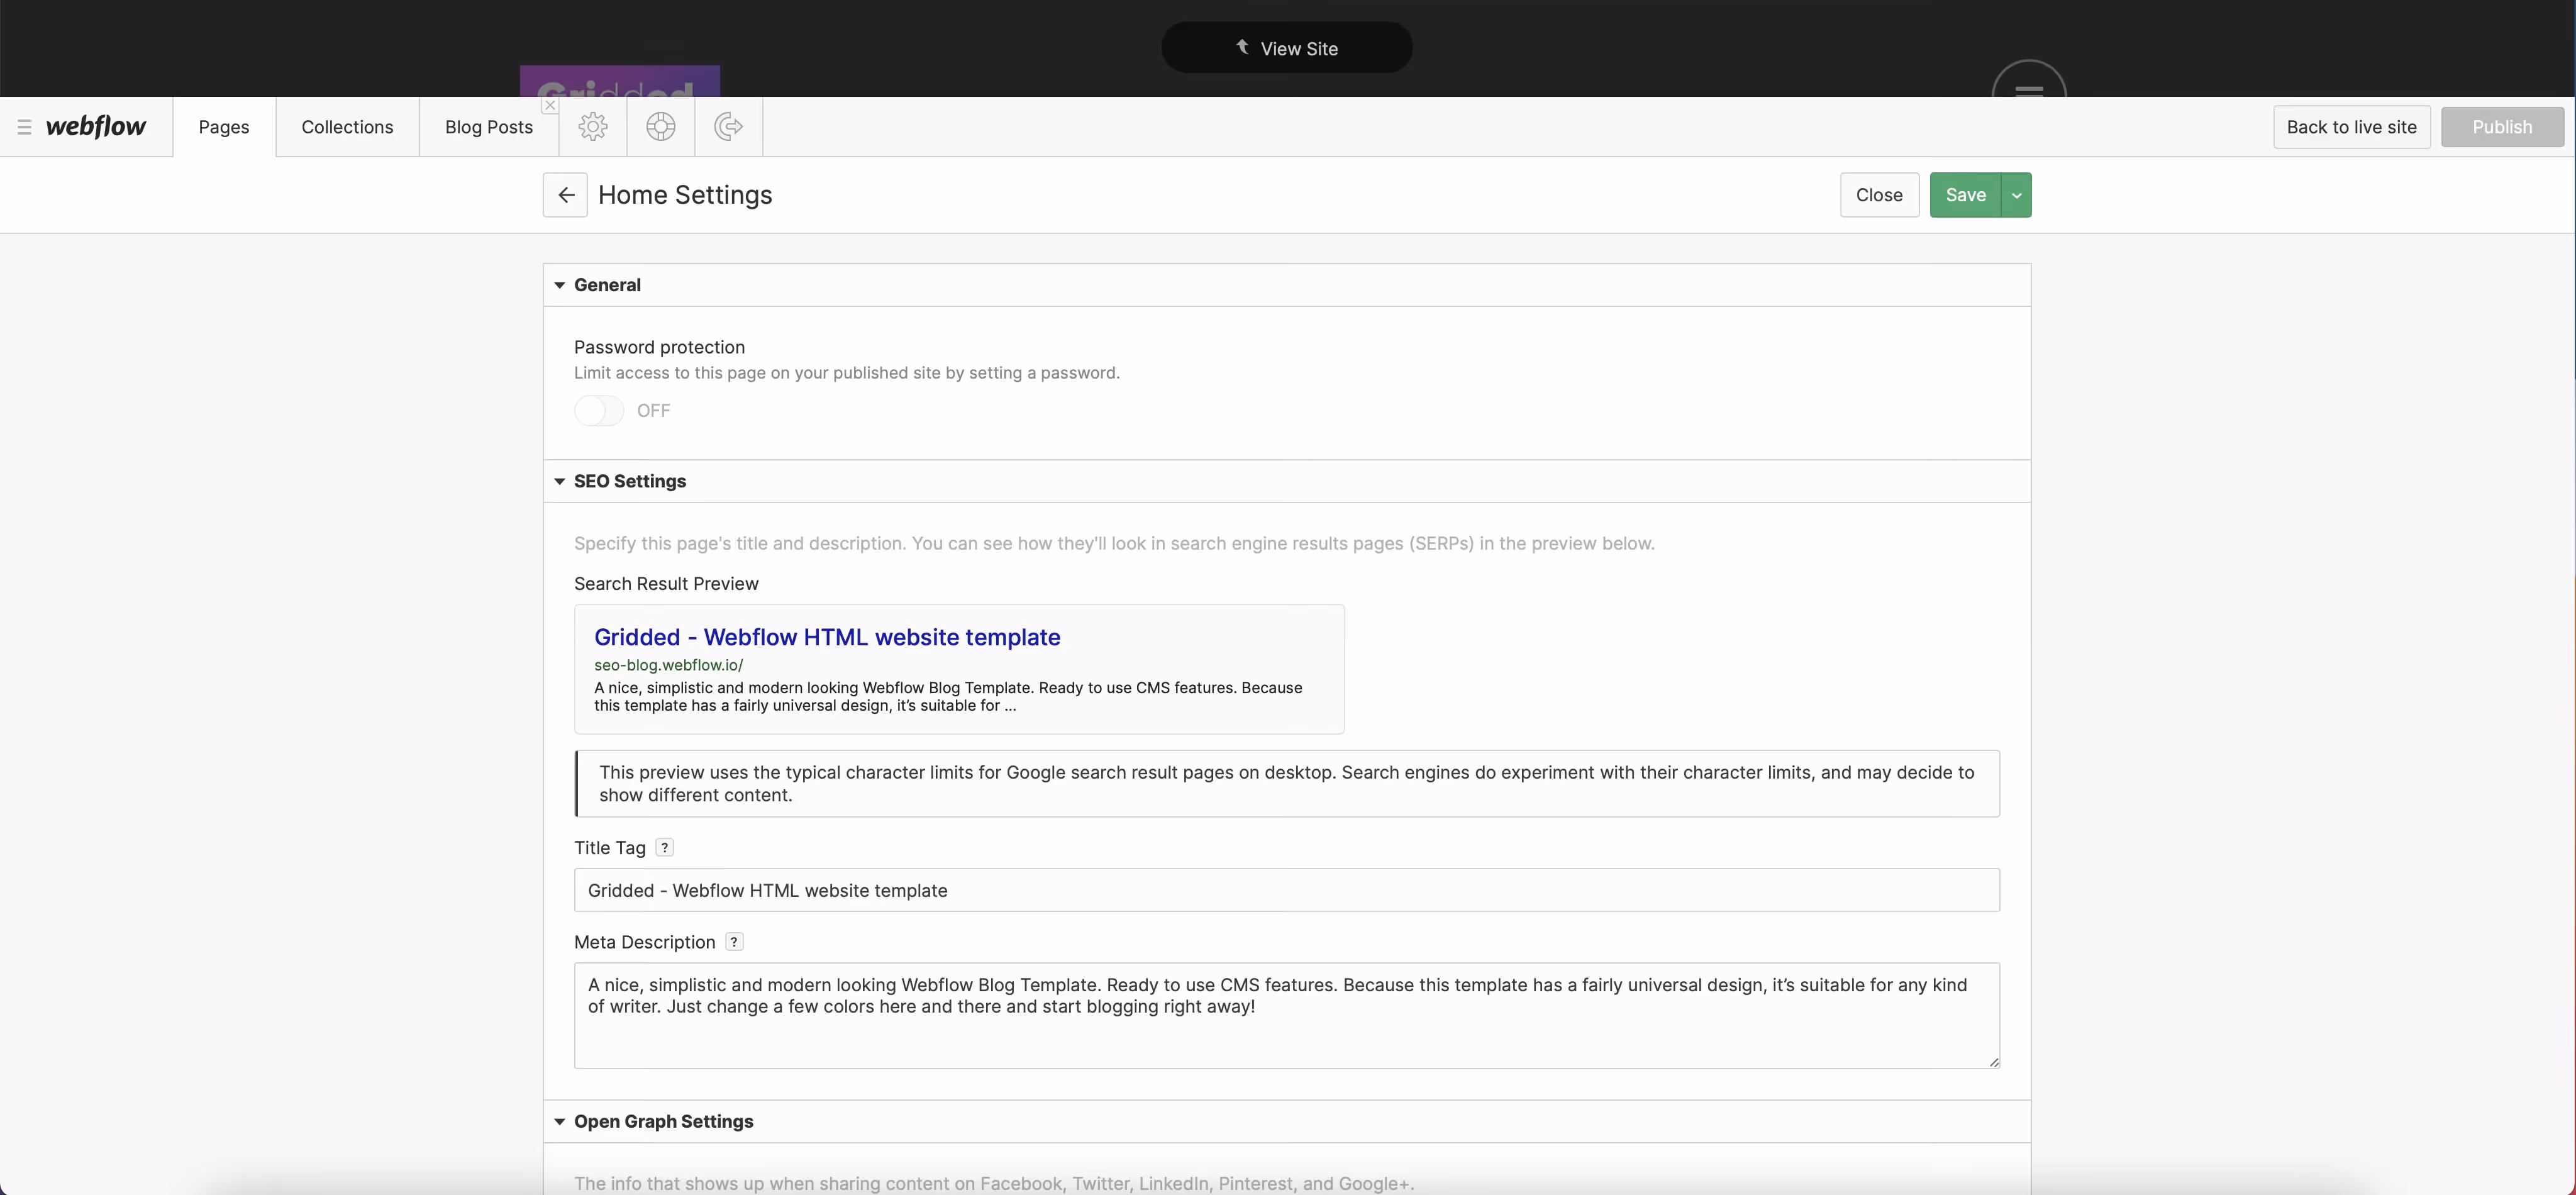
Task: Toggle the Password protection switch
Action: [x=598, y=411]
